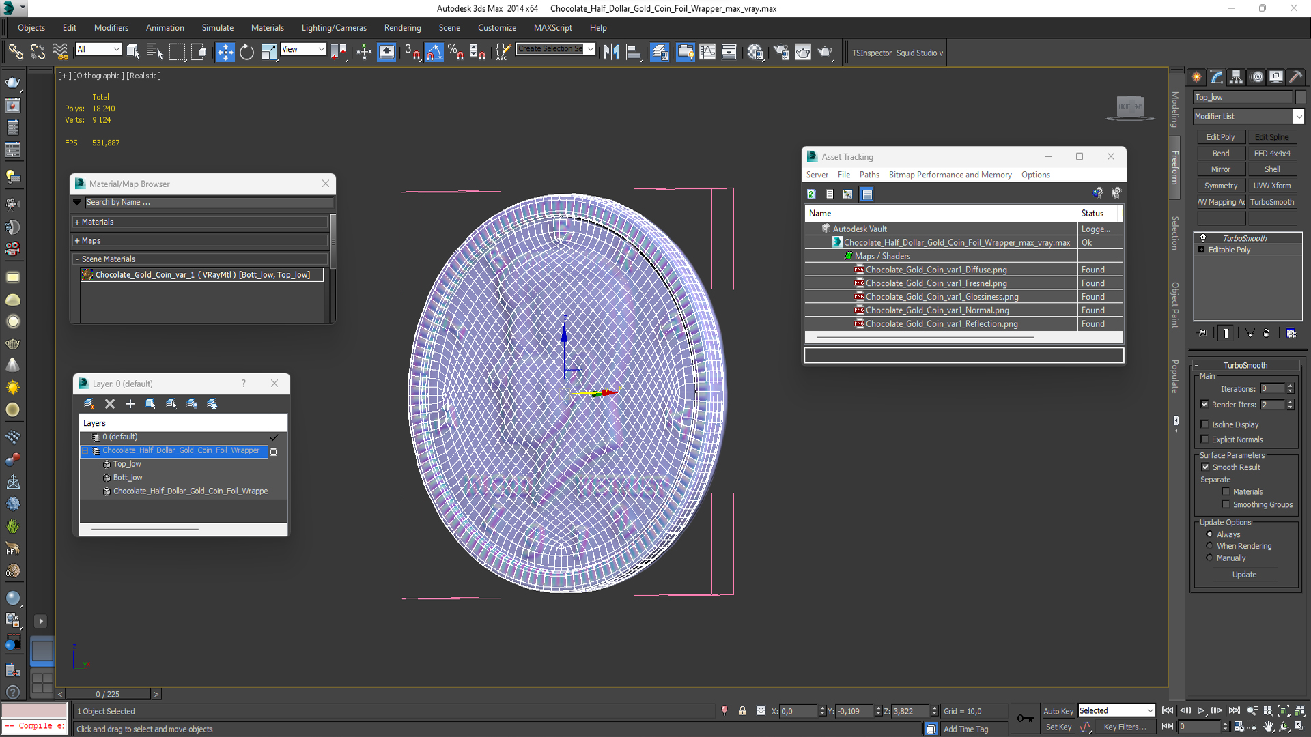1311x737 pixels.
Task: Open the Rendering menu
Action: [403, 28]
